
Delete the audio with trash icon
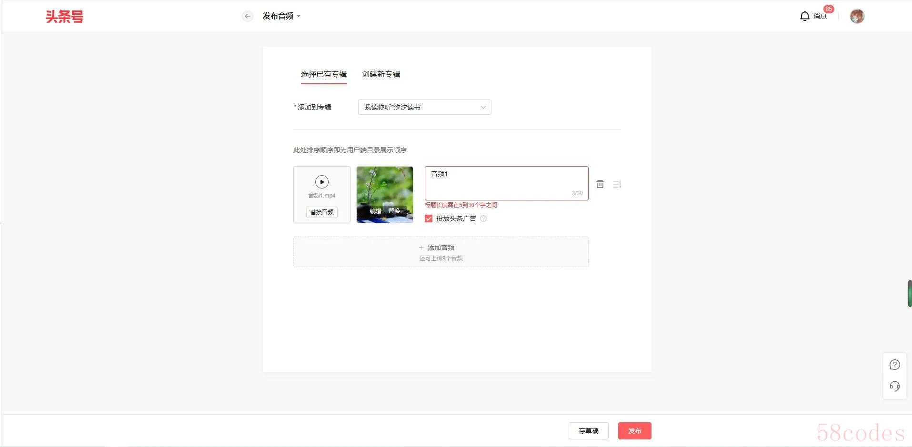point(600,184)
